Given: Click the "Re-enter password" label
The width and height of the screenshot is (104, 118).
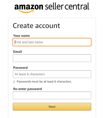Looking at the screenshot, I should [x=27, y=89].
